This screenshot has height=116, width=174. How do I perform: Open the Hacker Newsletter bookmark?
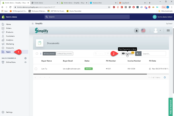point(74,11)
